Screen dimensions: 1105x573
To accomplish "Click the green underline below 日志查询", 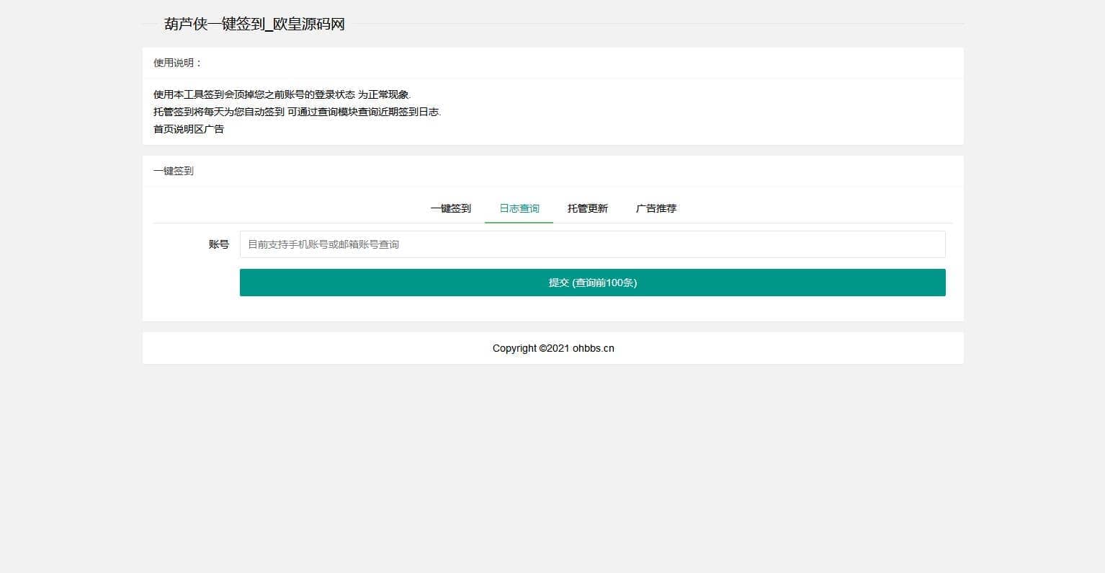I will pos(519,222).
